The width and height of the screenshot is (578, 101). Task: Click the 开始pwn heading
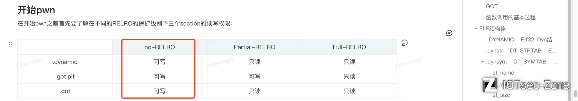pyautogui.click(x=36, y=10)
